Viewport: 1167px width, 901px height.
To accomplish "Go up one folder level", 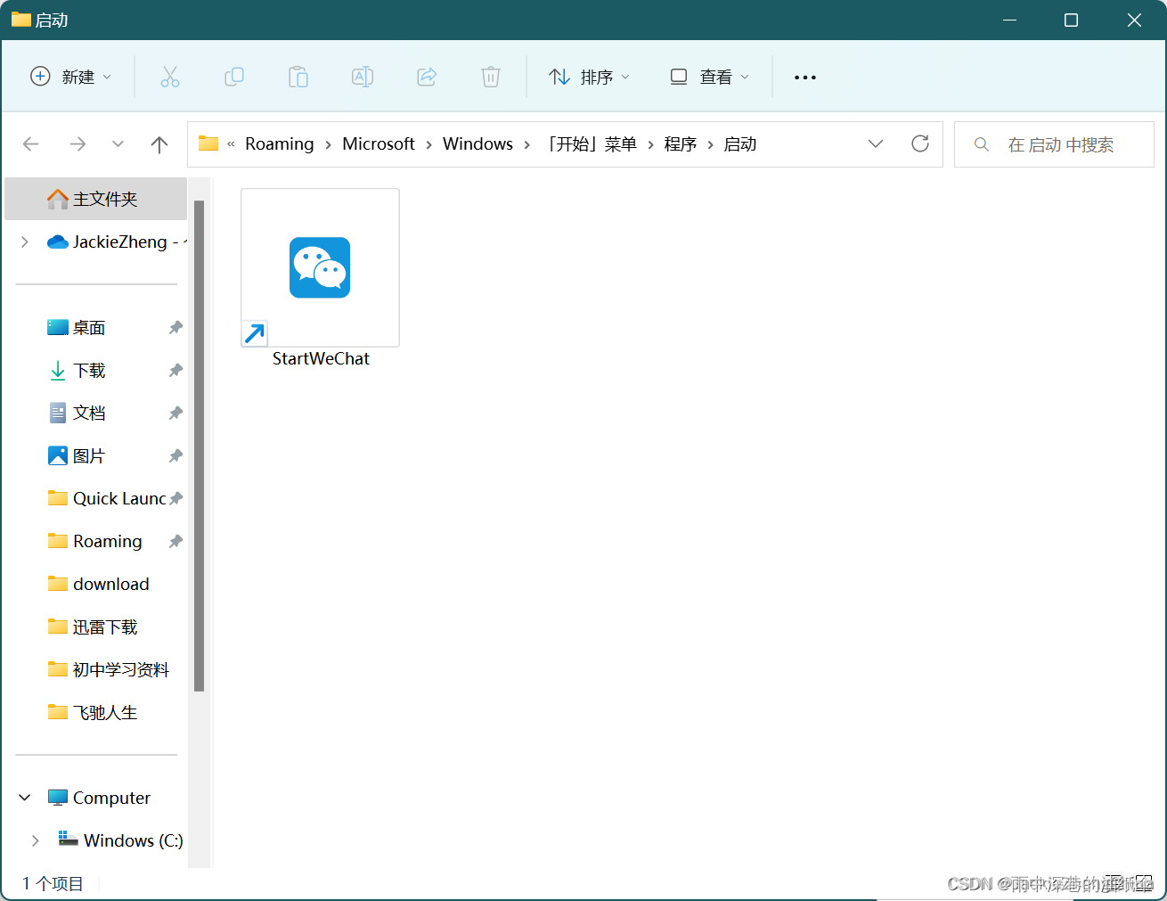I will [x=159, y=144].
